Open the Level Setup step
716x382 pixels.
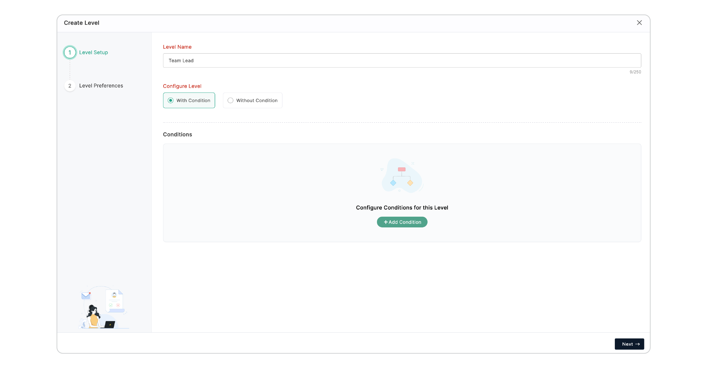tap(93, 53)
